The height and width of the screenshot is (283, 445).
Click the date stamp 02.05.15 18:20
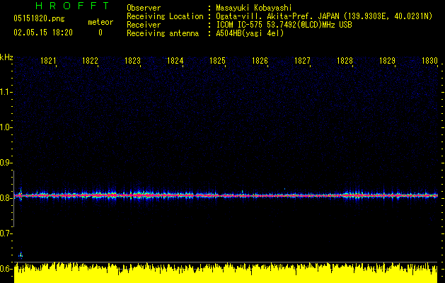point(43,33)
